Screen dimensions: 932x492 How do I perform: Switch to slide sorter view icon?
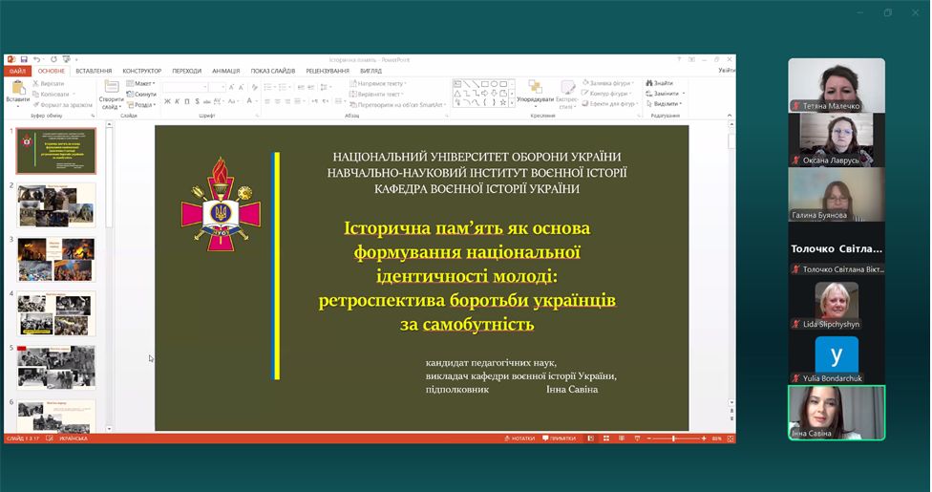tap(604, 439)
